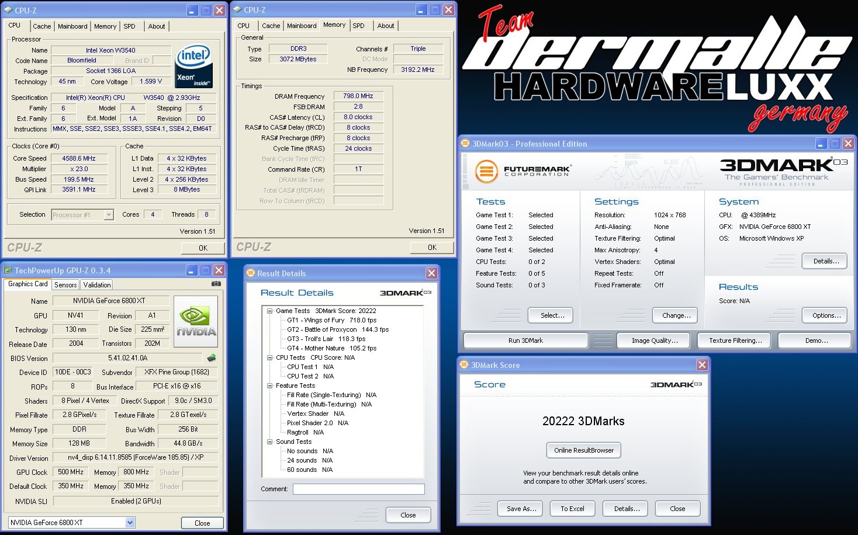The image size is (858, 535).
Task: Click the Intel Xeon inside logo in CPU-Z
Action: (194, 67)
